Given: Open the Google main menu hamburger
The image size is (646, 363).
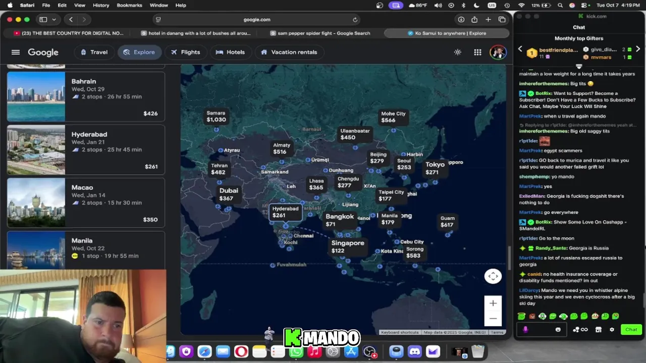Looking at the screenshot, I should 16,52.
